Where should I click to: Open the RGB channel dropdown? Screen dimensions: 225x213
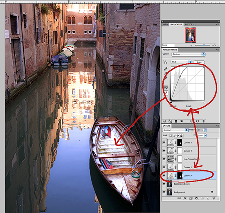pyautogui.click(x=181, y=62)
